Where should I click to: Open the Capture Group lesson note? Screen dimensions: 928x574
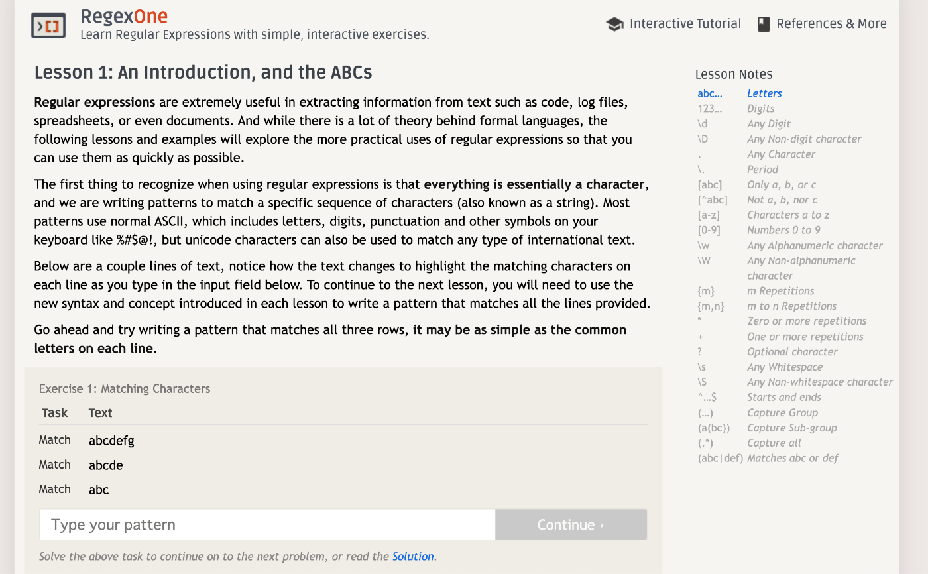coord(782,413)
